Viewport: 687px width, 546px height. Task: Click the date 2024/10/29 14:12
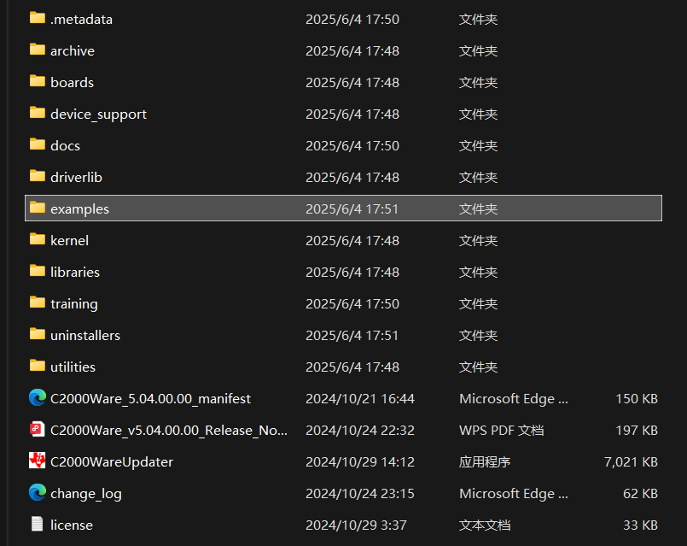click(360, 461)
